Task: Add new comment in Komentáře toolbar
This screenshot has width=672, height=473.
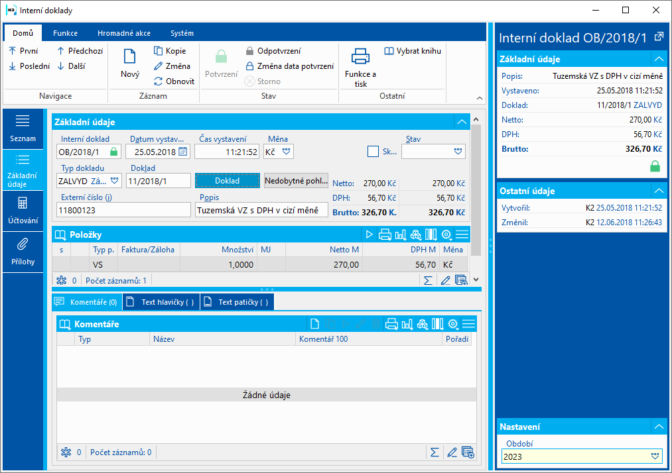Action: [x=314, y=324]
